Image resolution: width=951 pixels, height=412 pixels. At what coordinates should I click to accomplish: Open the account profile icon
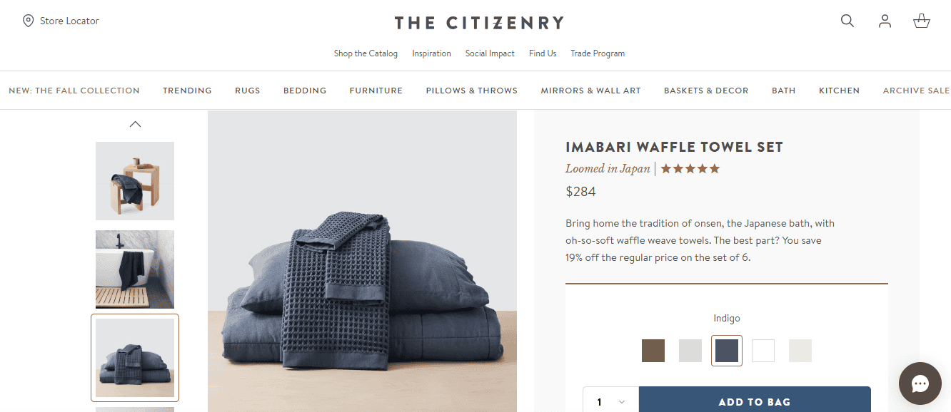[x=885, y=21]
